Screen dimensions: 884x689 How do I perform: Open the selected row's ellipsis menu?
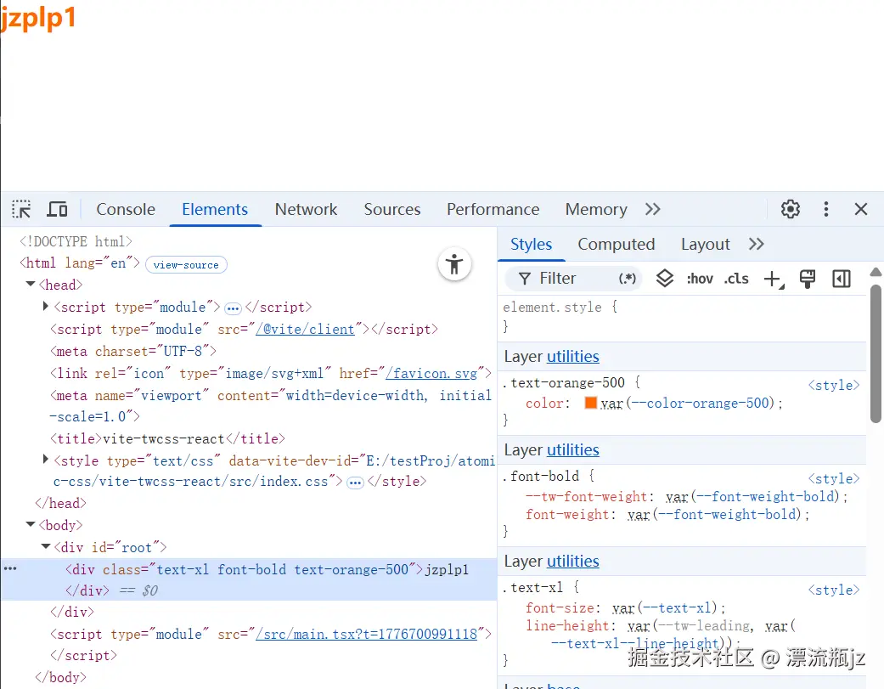pyautogui.click(x=10, y=568)
